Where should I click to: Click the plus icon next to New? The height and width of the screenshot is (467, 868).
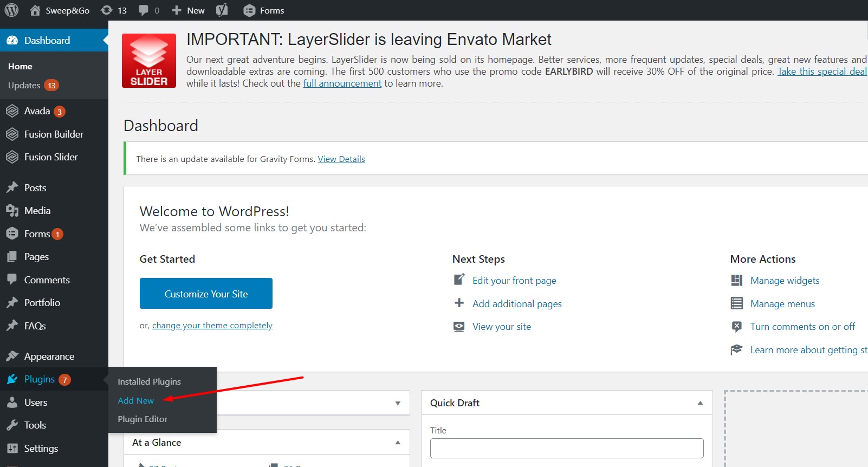click(177, 10)
